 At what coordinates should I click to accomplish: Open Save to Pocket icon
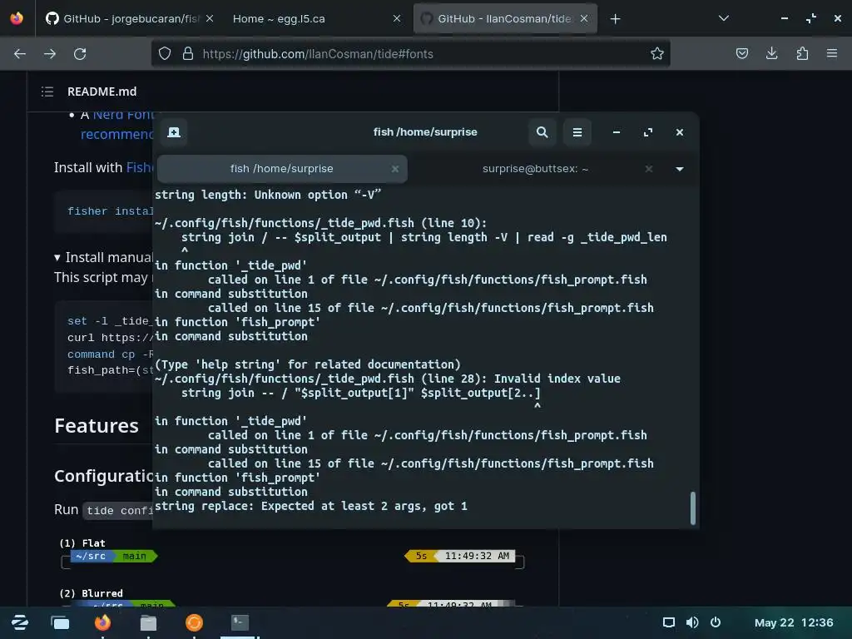coord(741,54)
